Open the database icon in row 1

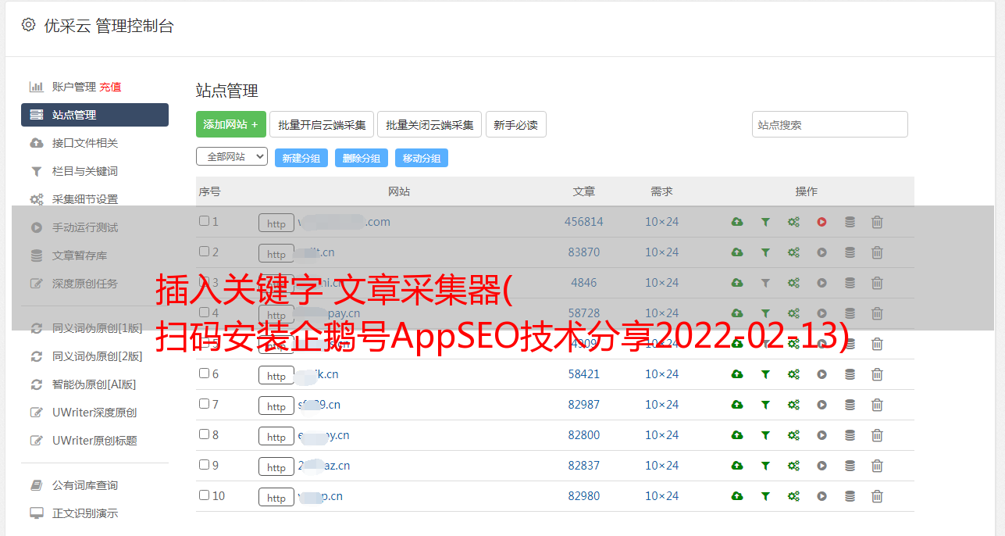(850, 222)
